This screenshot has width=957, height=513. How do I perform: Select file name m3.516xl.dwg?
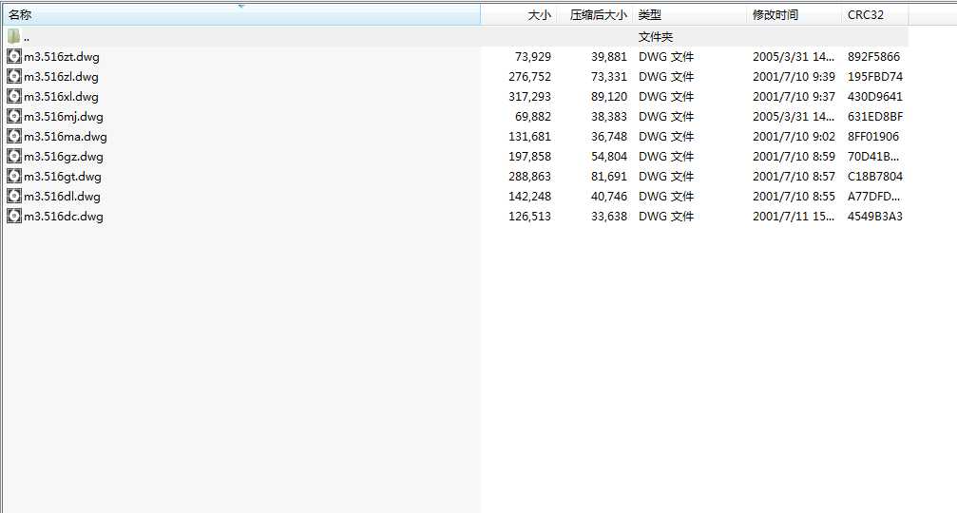tap(61, 96)
